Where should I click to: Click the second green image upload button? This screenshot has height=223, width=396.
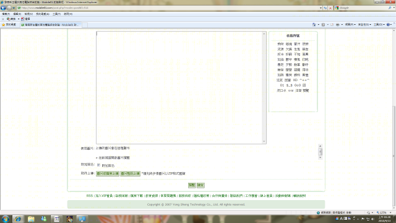pyautogui.click(x=130, y=173)
